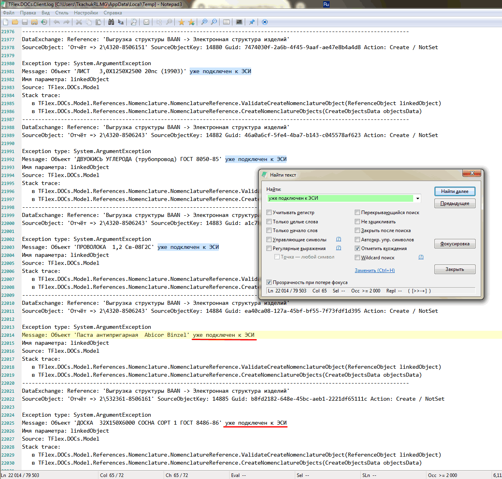Open help link next to Wildcard поиск
This screenshot has width=502, height=479.
point(421,257)
